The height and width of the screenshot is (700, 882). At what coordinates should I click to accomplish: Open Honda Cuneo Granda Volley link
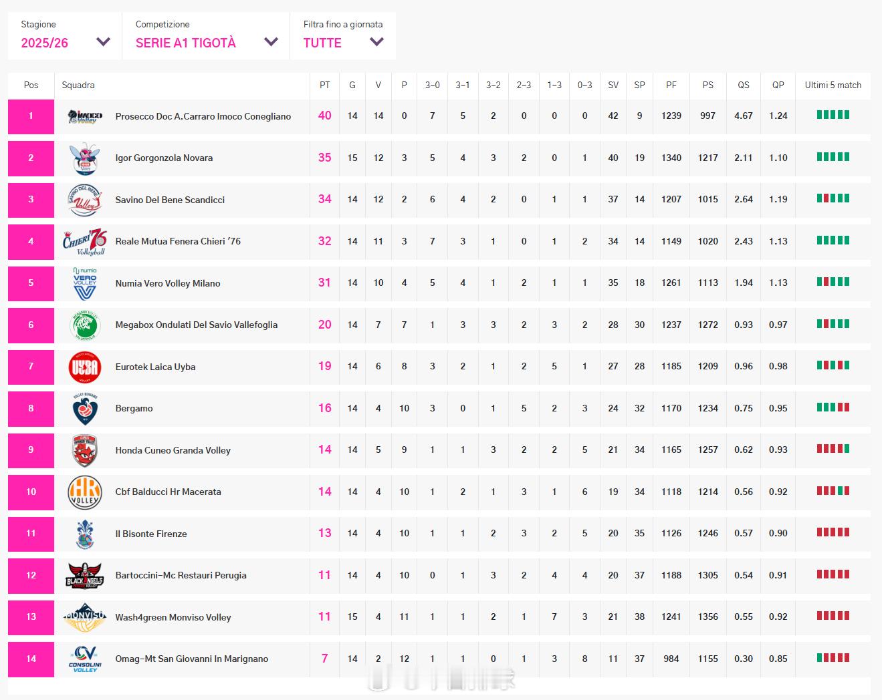(173, 450)
